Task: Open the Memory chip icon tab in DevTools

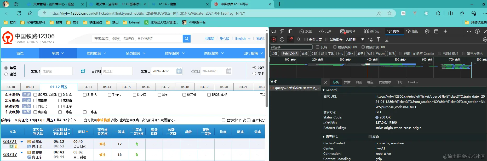Action: pyautogui.click(x=427, y=31)
